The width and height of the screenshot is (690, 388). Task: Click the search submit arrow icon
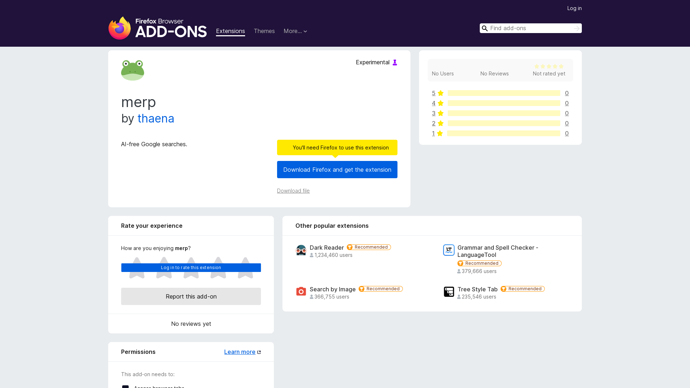pyautogui.click(x=576, y=28)
